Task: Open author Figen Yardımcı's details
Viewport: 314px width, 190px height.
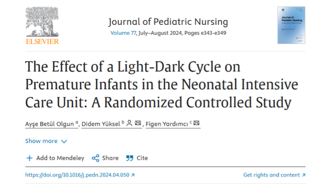Action: (167, 124)
